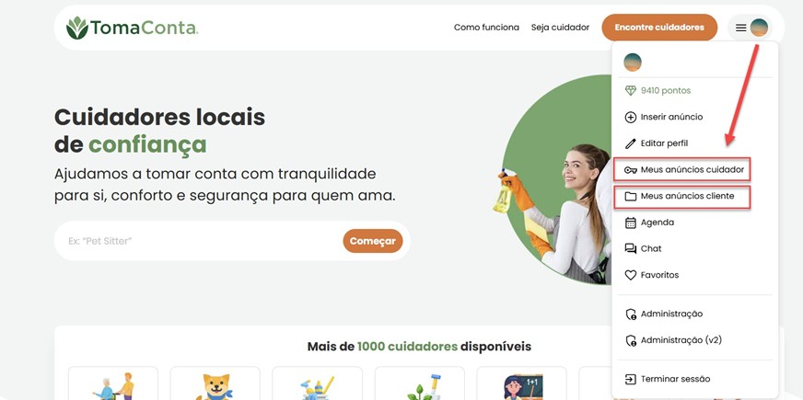Click the diamond icon beside 9410 pontos
Screen dimensions: 803x400
click(631, 90)
